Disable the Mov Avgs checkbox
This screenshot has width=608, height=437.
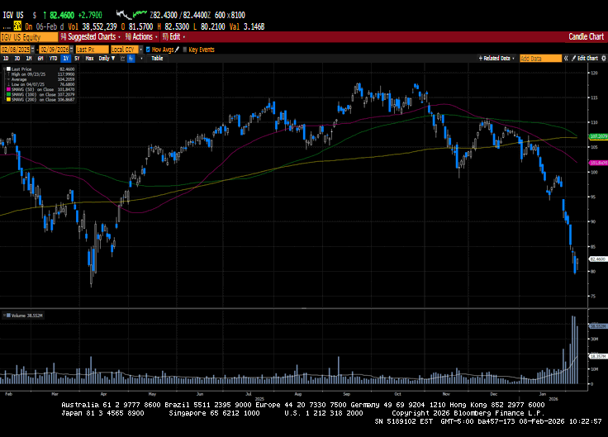(147, 50)
